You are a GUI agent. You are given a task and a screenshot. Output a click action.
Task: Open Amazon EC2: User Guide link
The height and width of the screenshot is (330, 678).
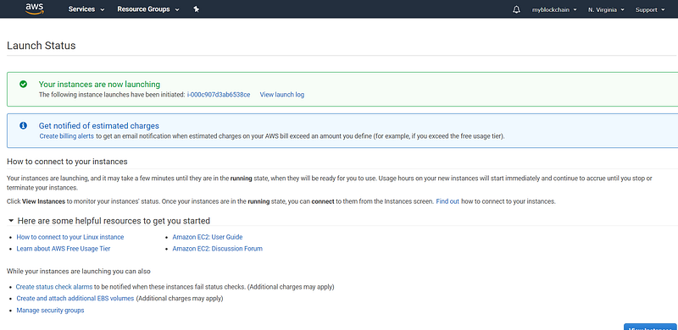click(x=208, y=237)
